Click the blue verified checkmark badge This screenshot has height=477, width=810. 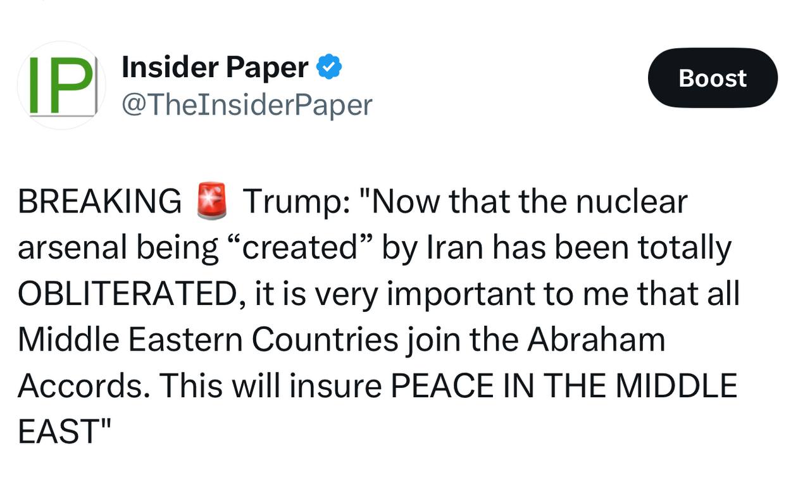(x=329, y=66)
